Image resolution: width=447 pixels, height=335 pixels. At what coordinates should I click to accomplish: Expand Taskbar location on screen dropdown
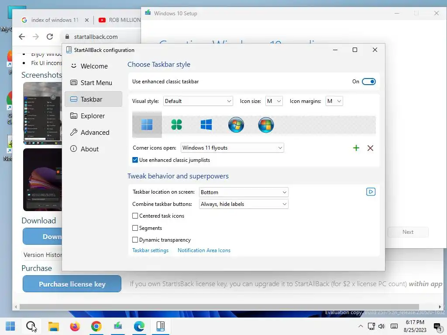coord(244,192)
